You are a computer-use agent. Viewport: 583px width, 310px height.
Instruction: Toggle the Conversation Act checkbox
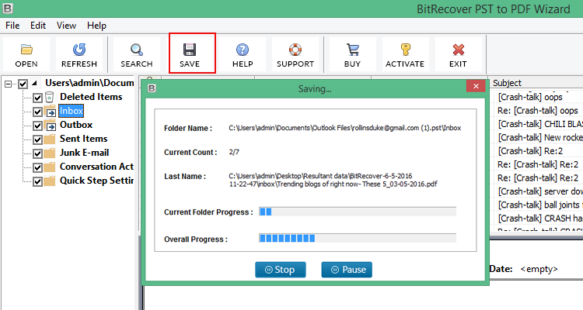pyautogui.click(x=37, y=167)
